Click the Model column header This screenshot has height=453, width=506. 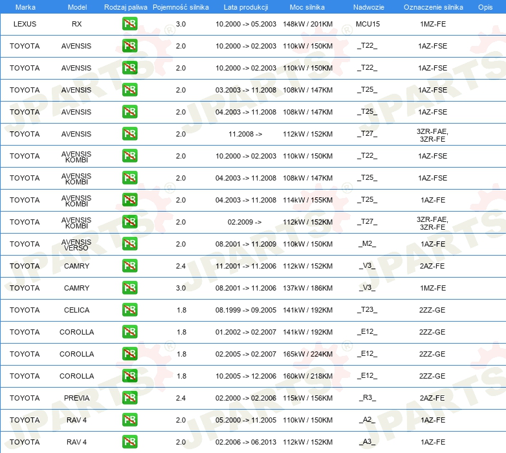coord(77,7)
